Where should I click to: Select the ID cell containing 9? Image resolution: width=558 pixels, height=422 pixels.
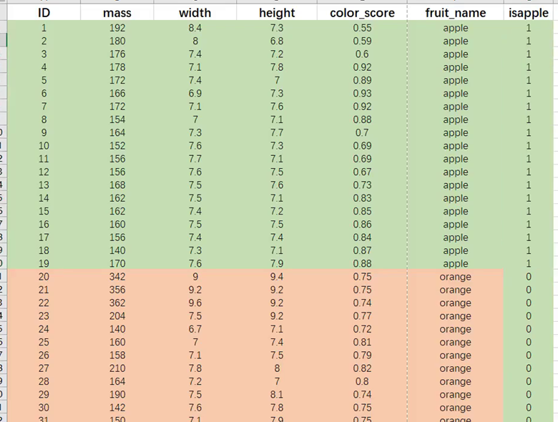pyautogui.click(x=44, y=133)
